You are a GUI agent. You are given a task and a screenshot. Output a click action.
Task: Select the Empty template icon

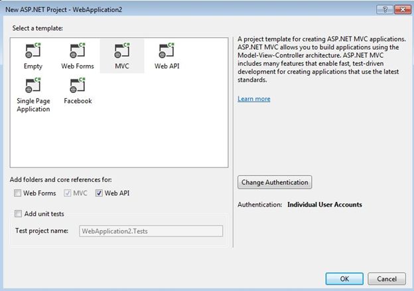pyautogui.click(x=33, y=51)
